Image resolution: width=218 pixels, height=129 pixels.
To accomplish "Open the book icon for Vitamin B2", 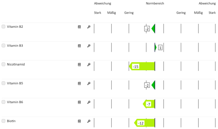I will tap(79, 27).
